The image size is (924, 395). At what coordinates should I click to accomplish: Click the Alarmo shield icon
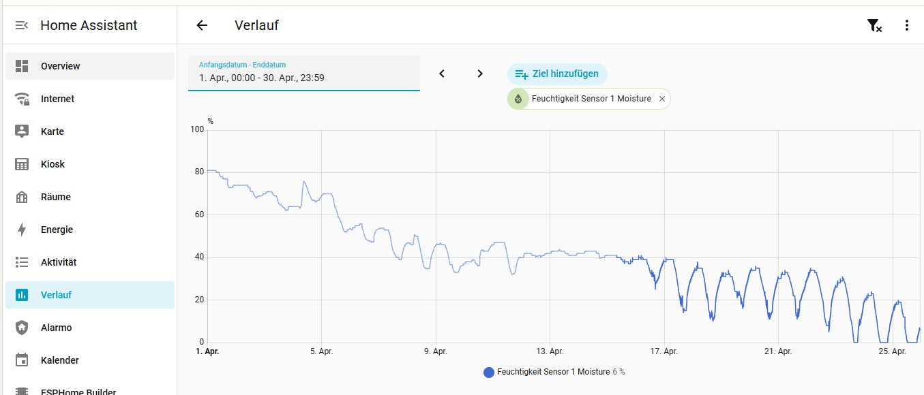tap(22, 328)
